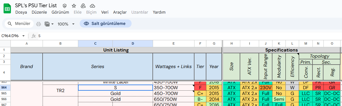Click the Salt görüntüleme view-only button
The image size is (342, 106).
tap(105, 23)
